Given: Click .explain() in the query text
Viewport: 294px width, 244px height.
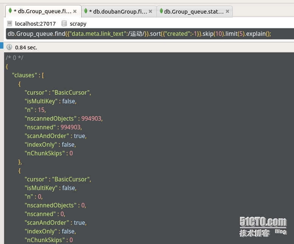Looking at the screenshot, I should click(257, 34).
